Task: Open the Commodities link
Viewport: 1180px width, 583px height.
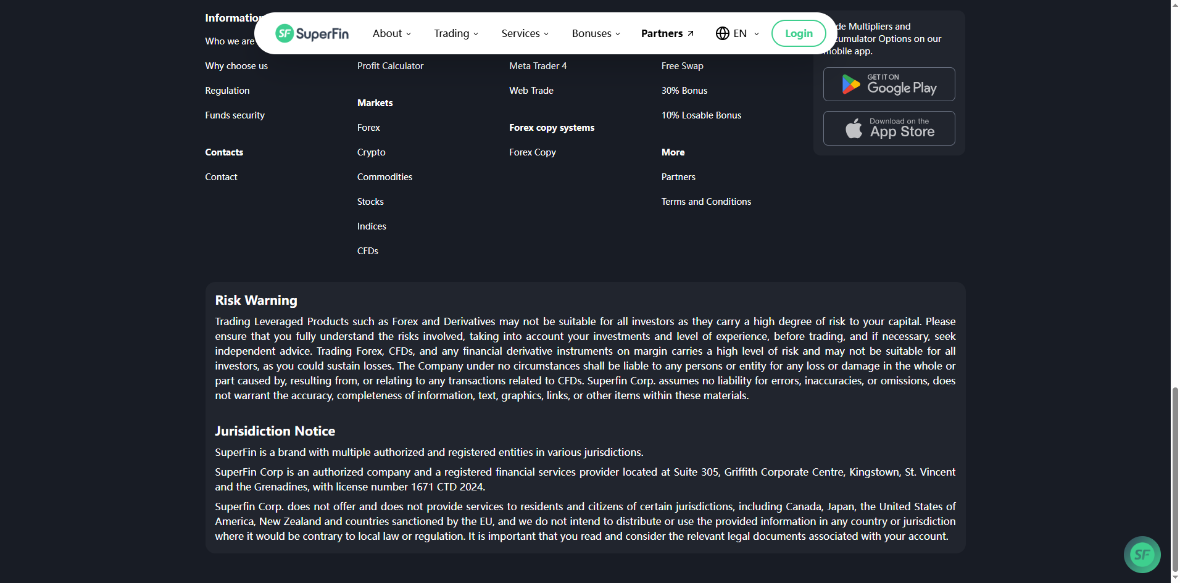Action: pos(384,177)
